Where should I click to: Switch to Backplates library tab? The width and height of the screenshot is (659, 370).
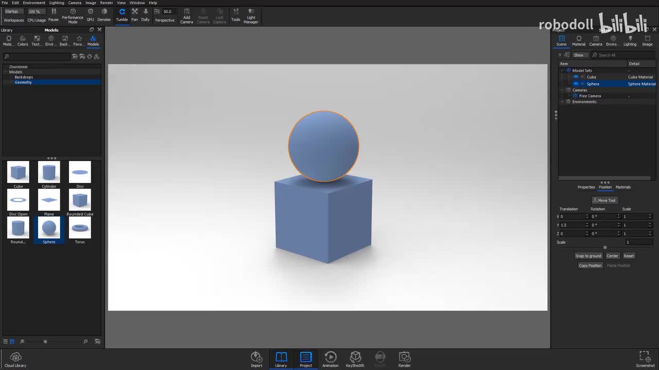[x=64, y=41]
